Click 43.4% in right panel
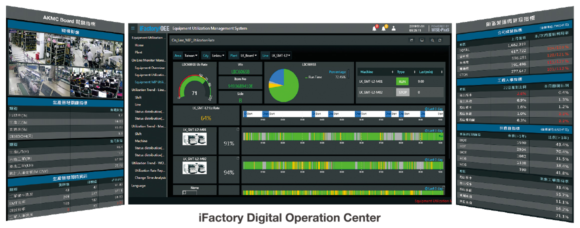The image size is (580, 228). pyautogui.click(x=562, y=144)
